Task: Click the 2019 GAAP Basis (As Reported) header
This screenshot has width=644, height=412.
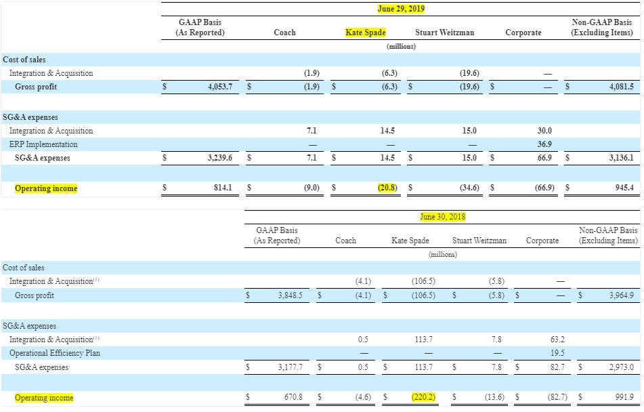Action: click(200, 28)
